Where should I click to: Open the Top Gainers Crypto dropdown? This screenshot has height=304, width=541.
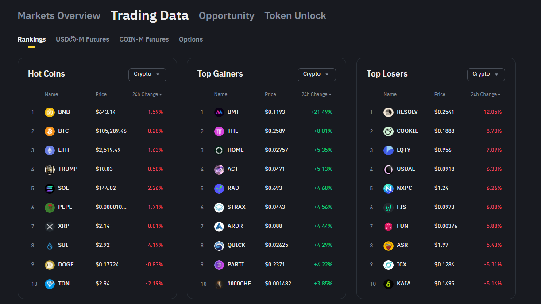pyautogui.click(x=317, y=74)
